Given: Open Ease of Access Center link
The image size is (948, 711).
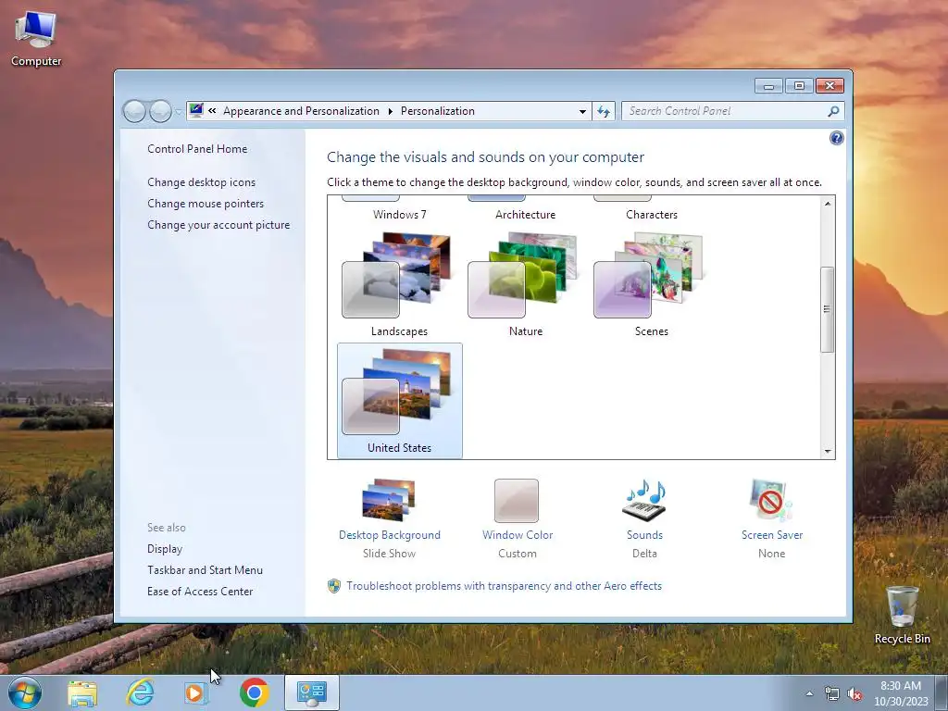Looking at the screenshot, I should pyautogui.click(x=200, y=592).
